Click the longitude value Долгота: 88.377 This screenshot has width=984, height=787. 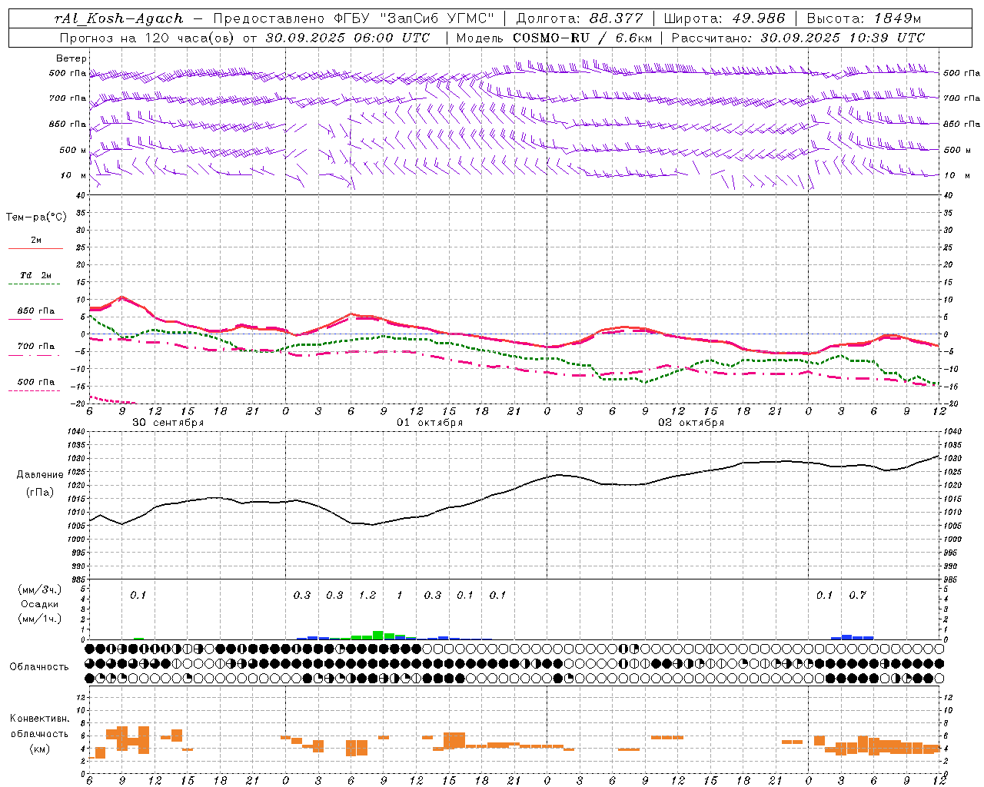580,18
